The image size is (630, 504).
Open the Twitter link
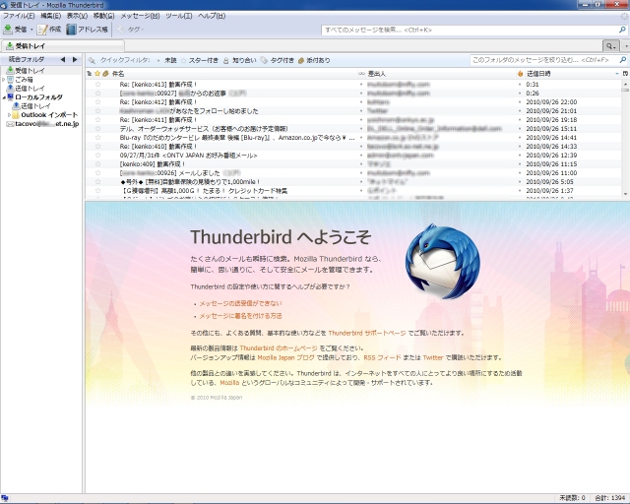coord(433,357)
